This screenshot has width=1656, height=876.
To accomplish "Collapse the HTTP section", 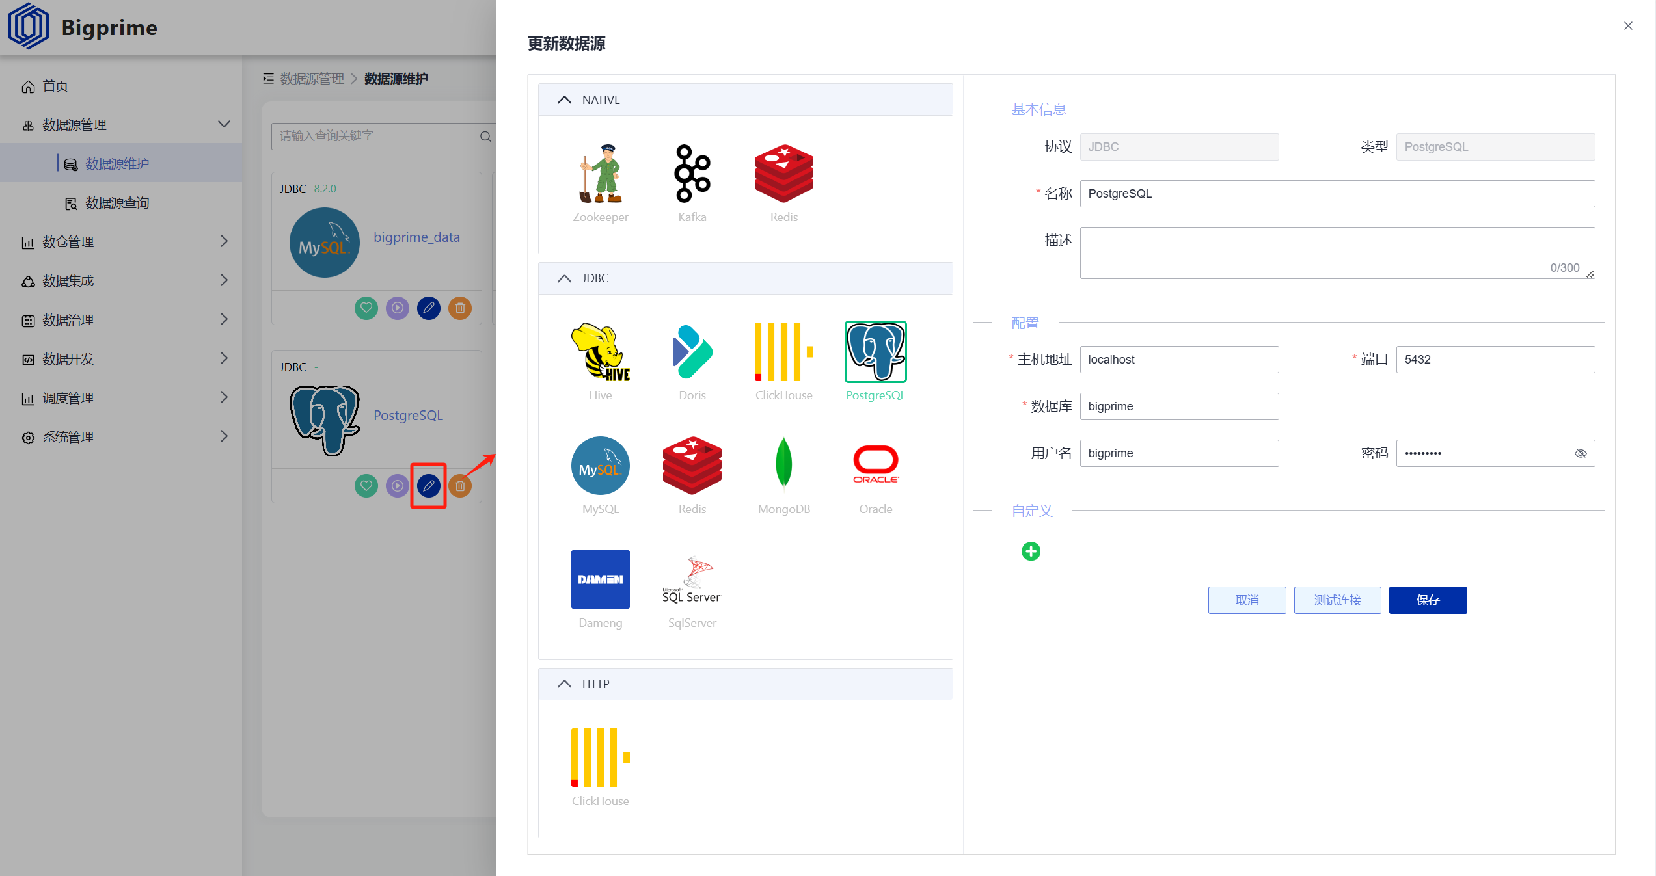I will 564,684.
